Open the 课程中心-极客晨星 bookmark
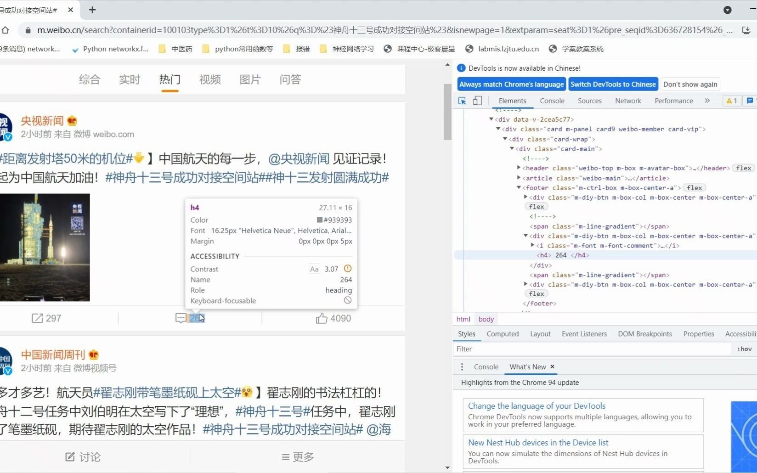The height and width of the screenshot is (473, 757). pos(419,49)
